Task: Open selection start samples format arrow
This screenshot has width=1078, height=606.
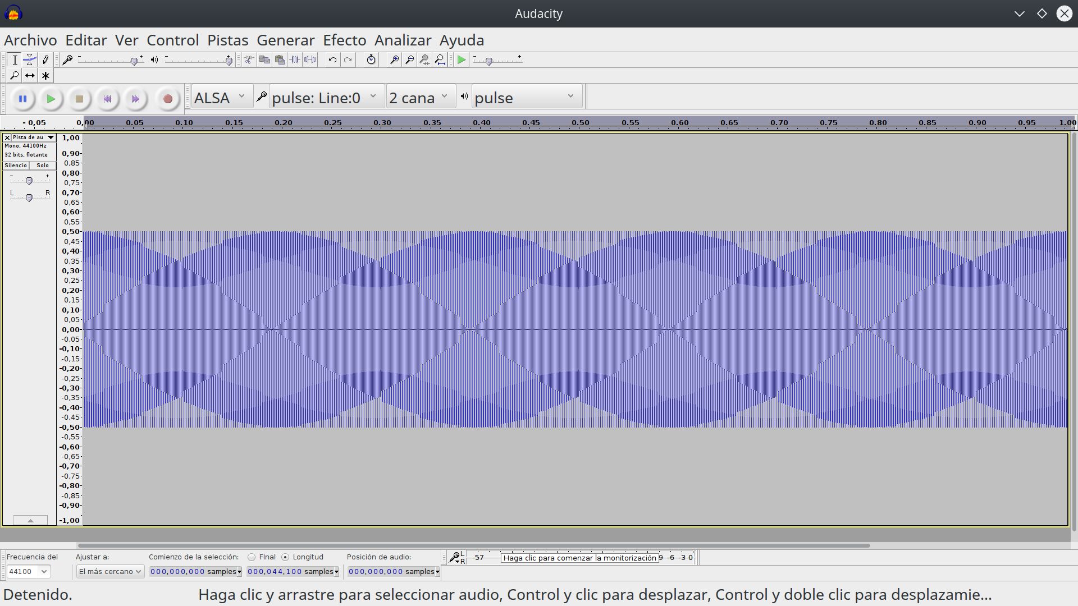Action: point(239,572)
